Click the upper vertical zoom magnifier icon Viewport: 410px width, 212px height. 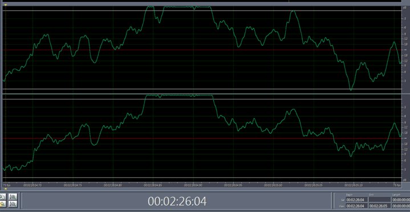13,197
